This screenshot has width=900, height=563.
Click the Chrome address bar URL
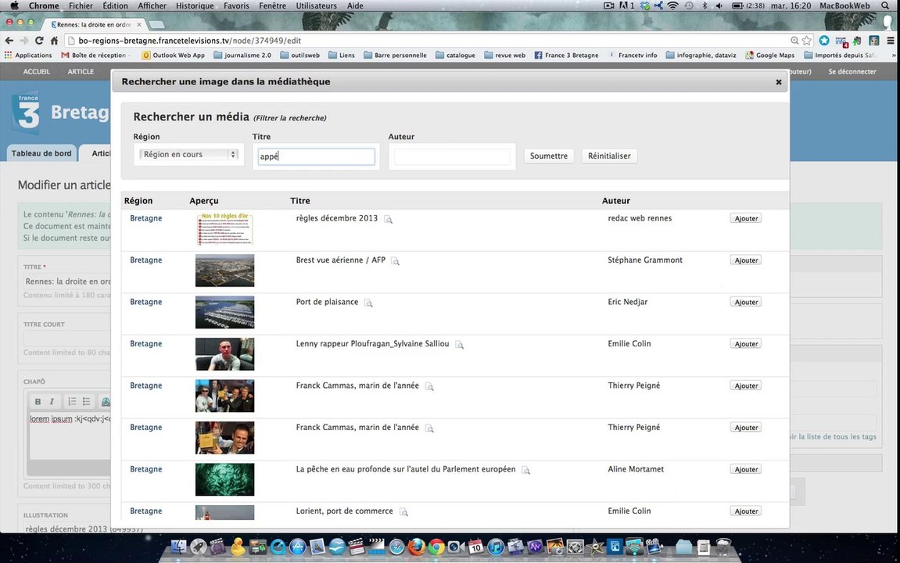(189, 41)
